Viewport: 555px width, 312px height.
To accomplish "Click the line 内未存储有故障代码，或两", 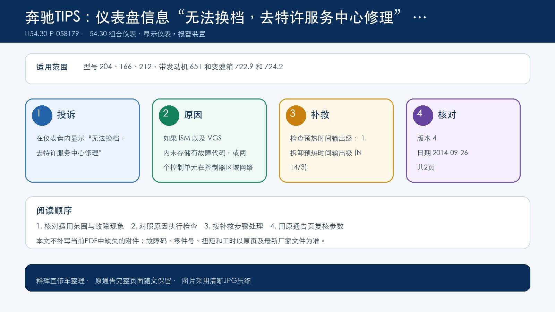I will pos(205,153).
